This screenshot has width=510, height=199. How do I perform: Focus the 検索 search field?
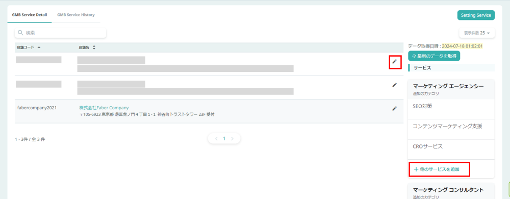coord(61,33)
